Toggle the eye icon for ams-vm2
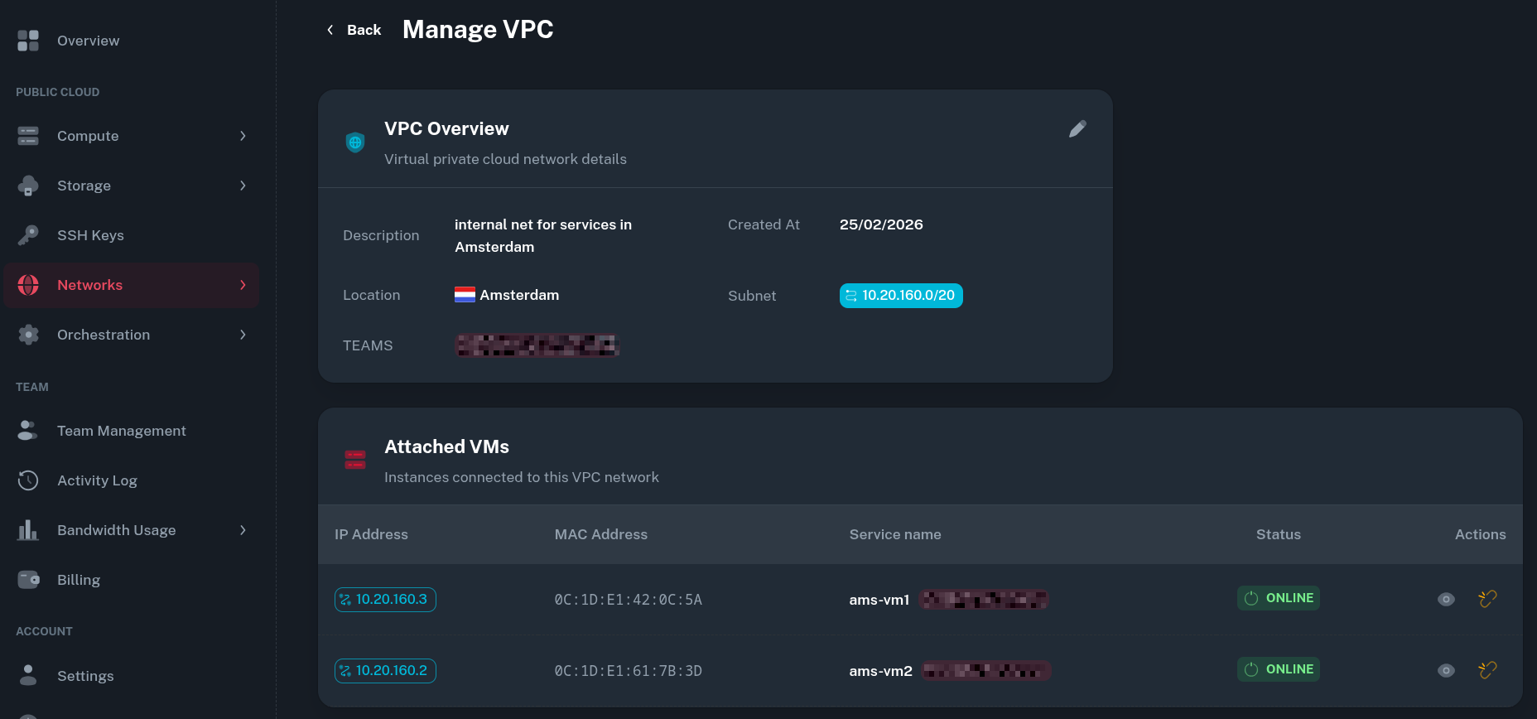Screen dimensions: 1537x719 (x=1446, y=670)
